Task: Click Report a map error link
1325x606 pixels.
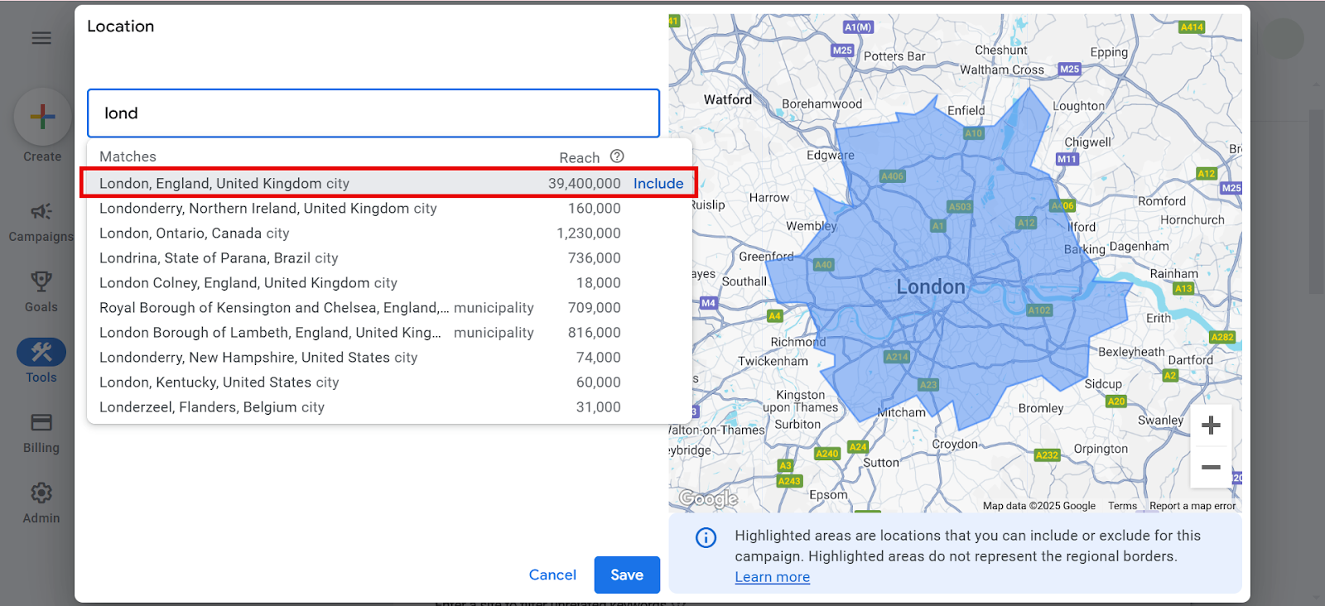Action: coord(1192,506)
